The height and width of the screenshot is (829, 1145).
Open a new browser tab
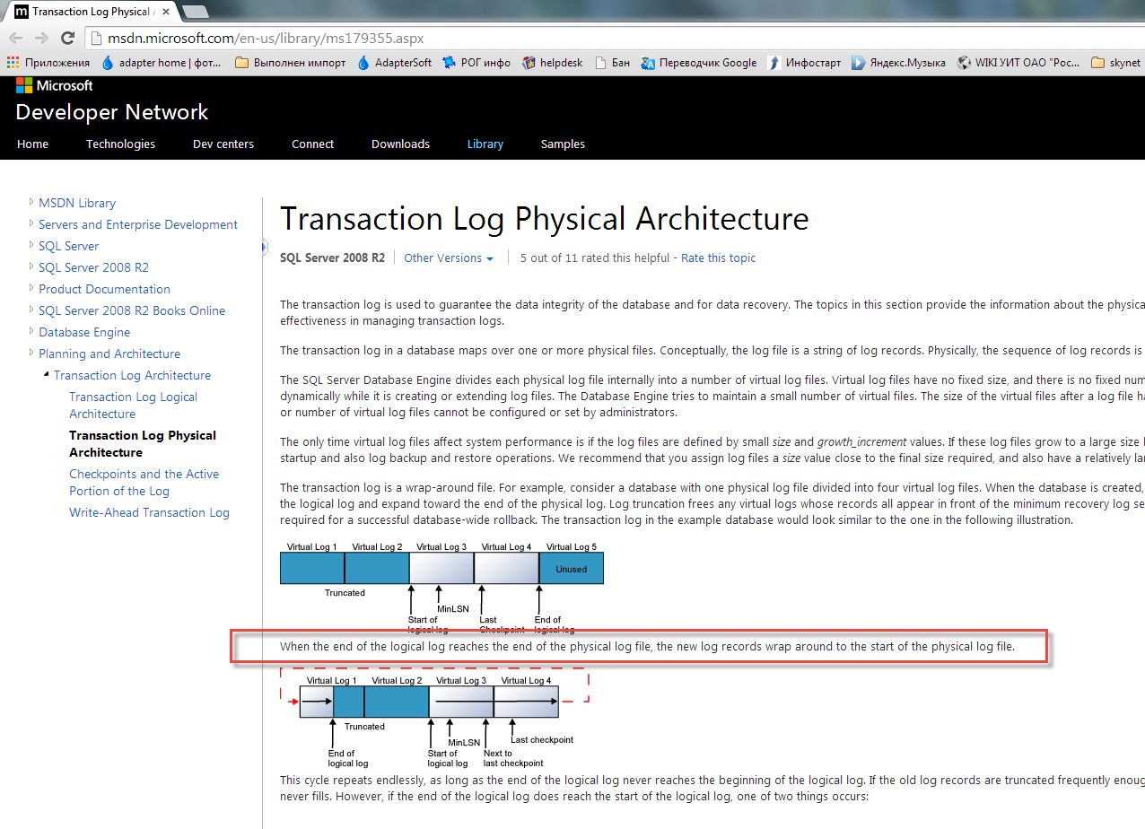(x=195, y=12)
